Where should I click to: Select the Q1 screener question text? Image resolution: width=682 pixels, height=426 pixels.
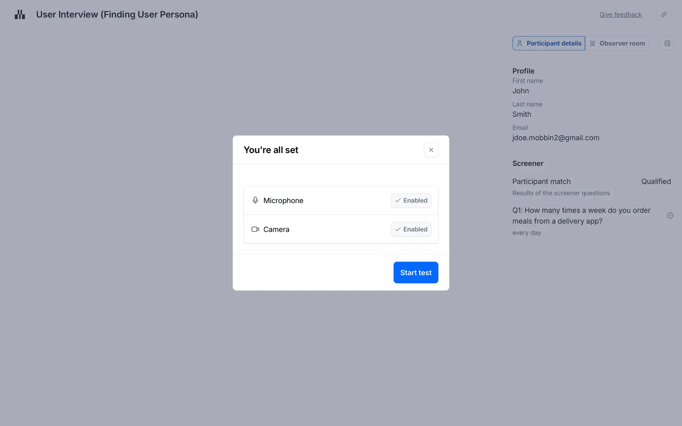pyautogui.click(x=581, y=215)
